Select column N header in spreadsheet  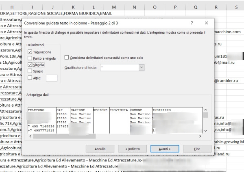pyautogui.click(x=134, y=7)
